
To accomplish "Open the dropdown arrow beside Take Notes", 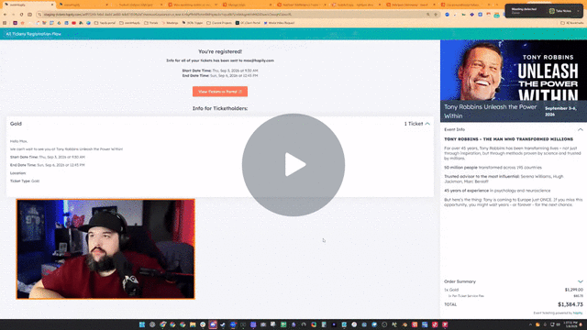I will 578,11.
